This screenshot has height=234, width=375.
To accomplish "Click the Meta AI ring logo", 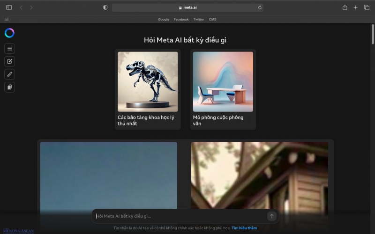I will pyautogui.click(x=9, y=33).
